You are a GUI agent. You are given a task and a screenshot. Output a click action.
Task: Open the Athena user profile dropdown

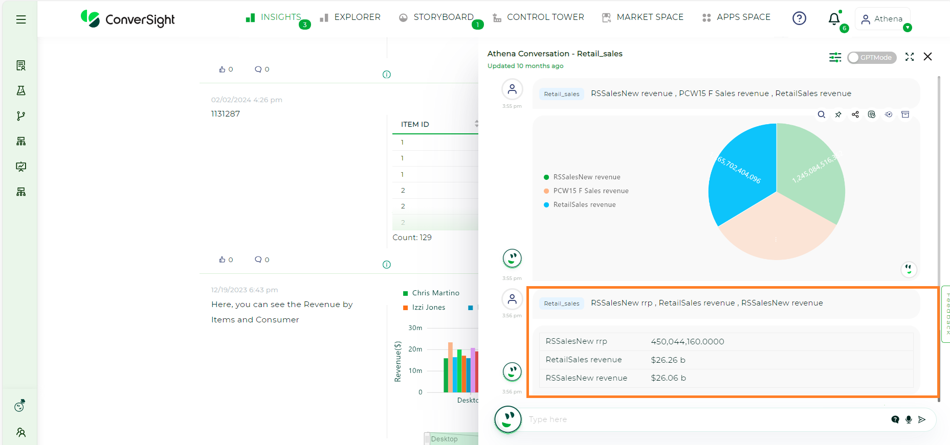(x=882, y=19)
